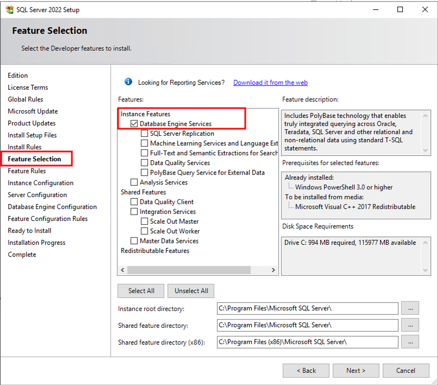Click the Instance root directory path field
This screenshot has height=385, width=438.
click(308, 308)
